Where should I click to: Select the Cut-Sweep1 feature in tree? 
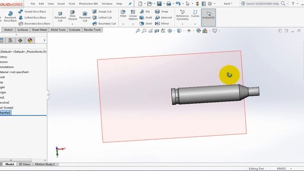click(x=6, y=108)
